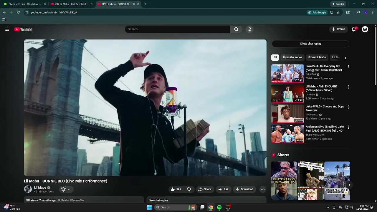This screenshot has height=212, width=377.
Task: Open Lil Mabu channel name link
Action: 40,188
